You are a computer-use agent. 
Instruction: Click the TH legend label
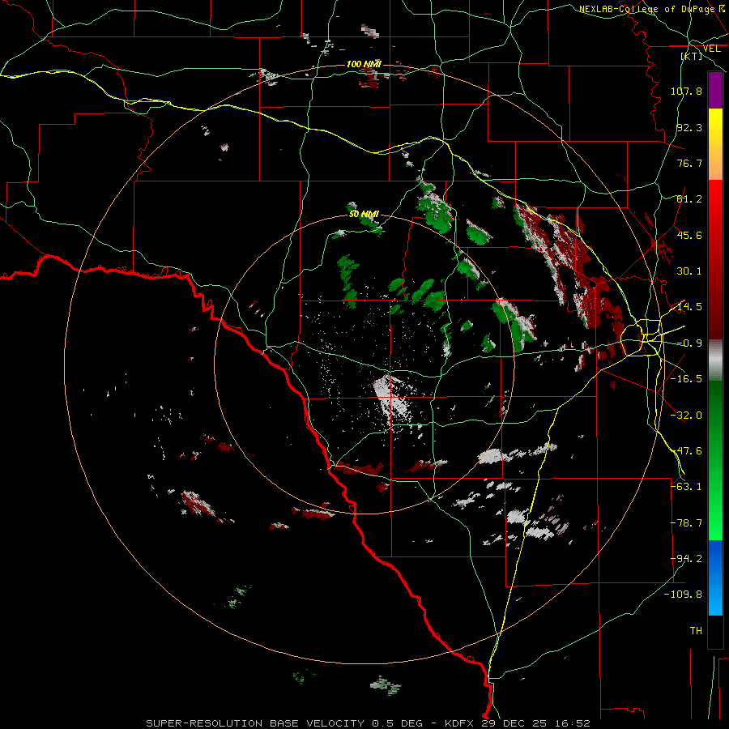pyautogui.click(x=696, y=631)
